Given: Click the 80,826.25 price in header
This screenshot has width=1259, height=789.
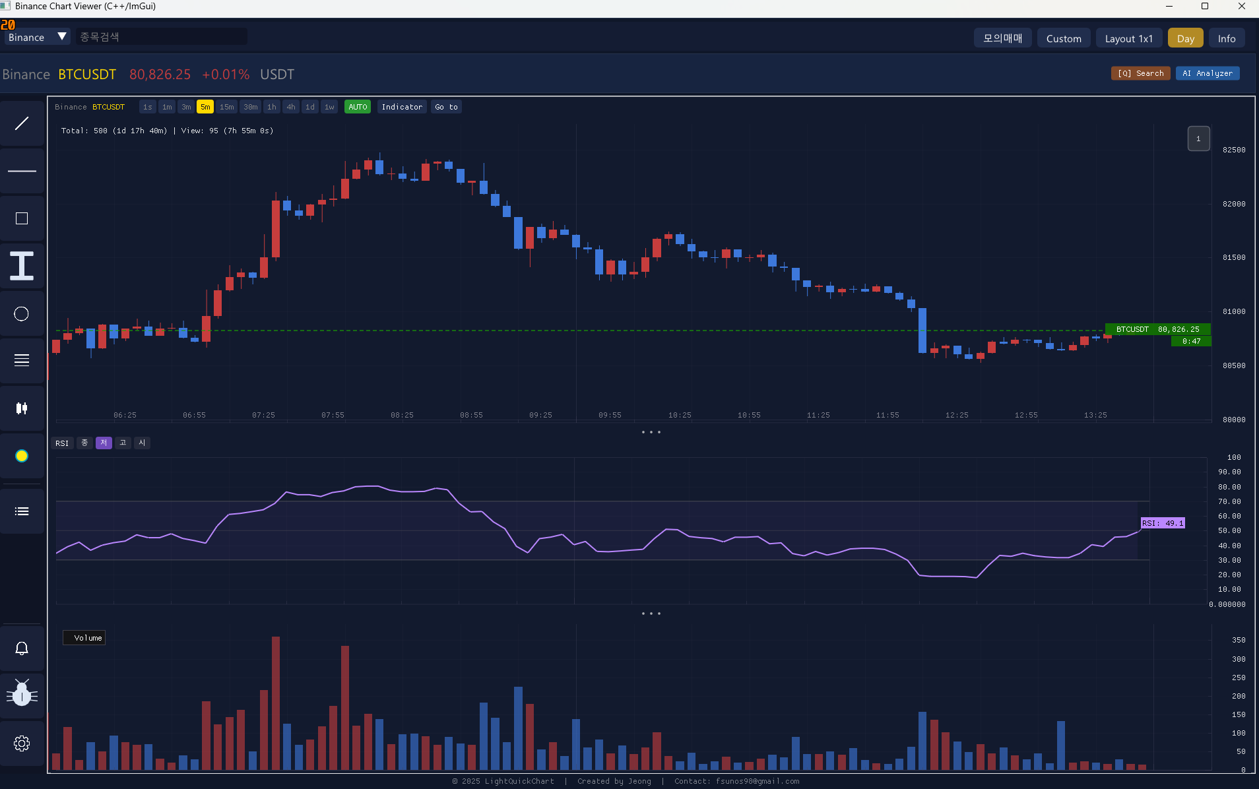Looking at the screenshot, I should coord(160,75).
